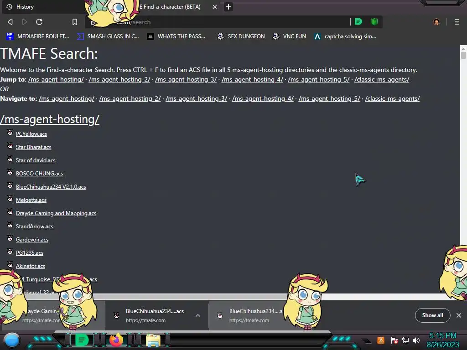Viewport: 467px width, 350px height.
Task: Jump to /ms-agent-hosting/ section link
Action: click(56, 79)
